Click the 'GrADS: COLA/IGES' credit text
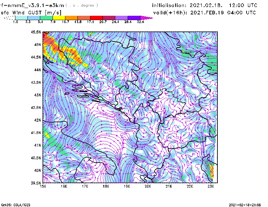Image resolution: width=268 pixels, height=207 pixels. 15,205
